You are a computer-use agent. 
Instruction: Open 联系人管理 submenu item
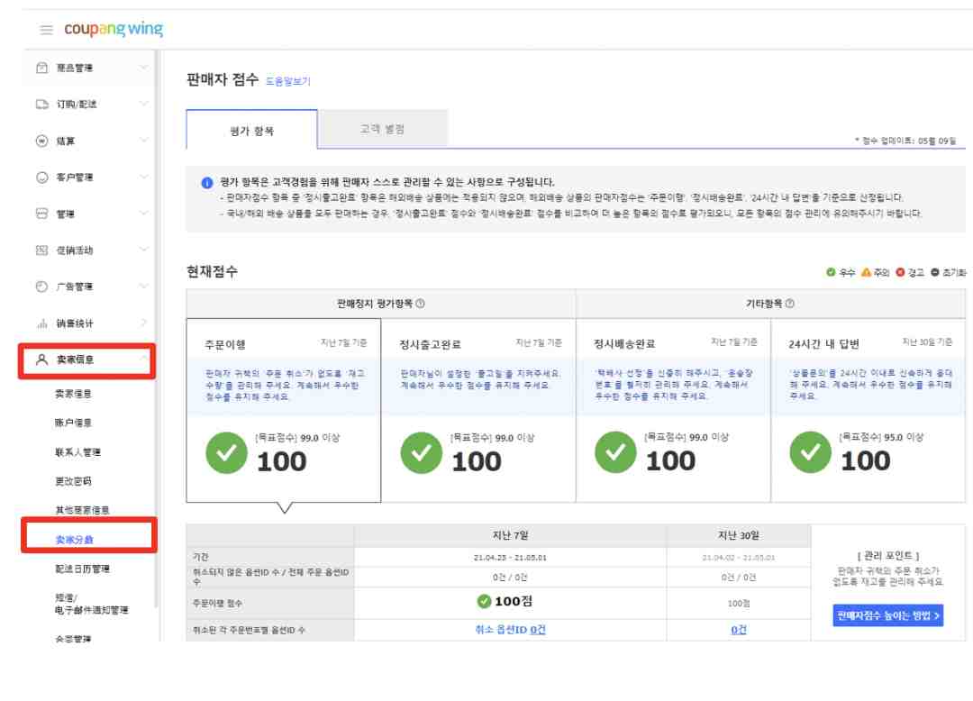[x=77, y=452]
